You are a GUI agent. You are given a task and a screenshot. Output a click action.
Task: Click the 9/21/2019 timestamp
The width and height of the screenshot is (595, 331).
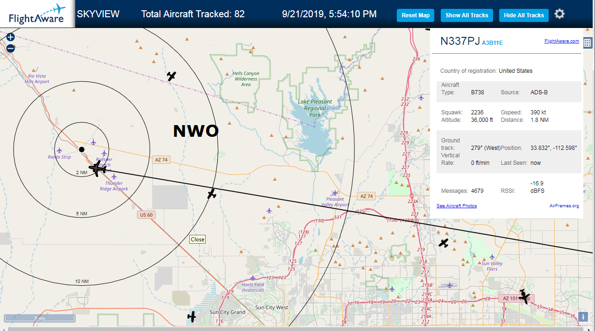[330, 14]
